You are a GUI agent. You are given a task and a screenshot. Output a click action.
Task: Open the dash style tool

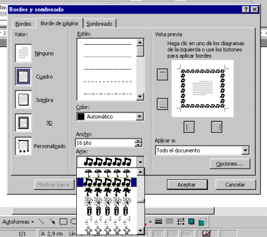169,222
